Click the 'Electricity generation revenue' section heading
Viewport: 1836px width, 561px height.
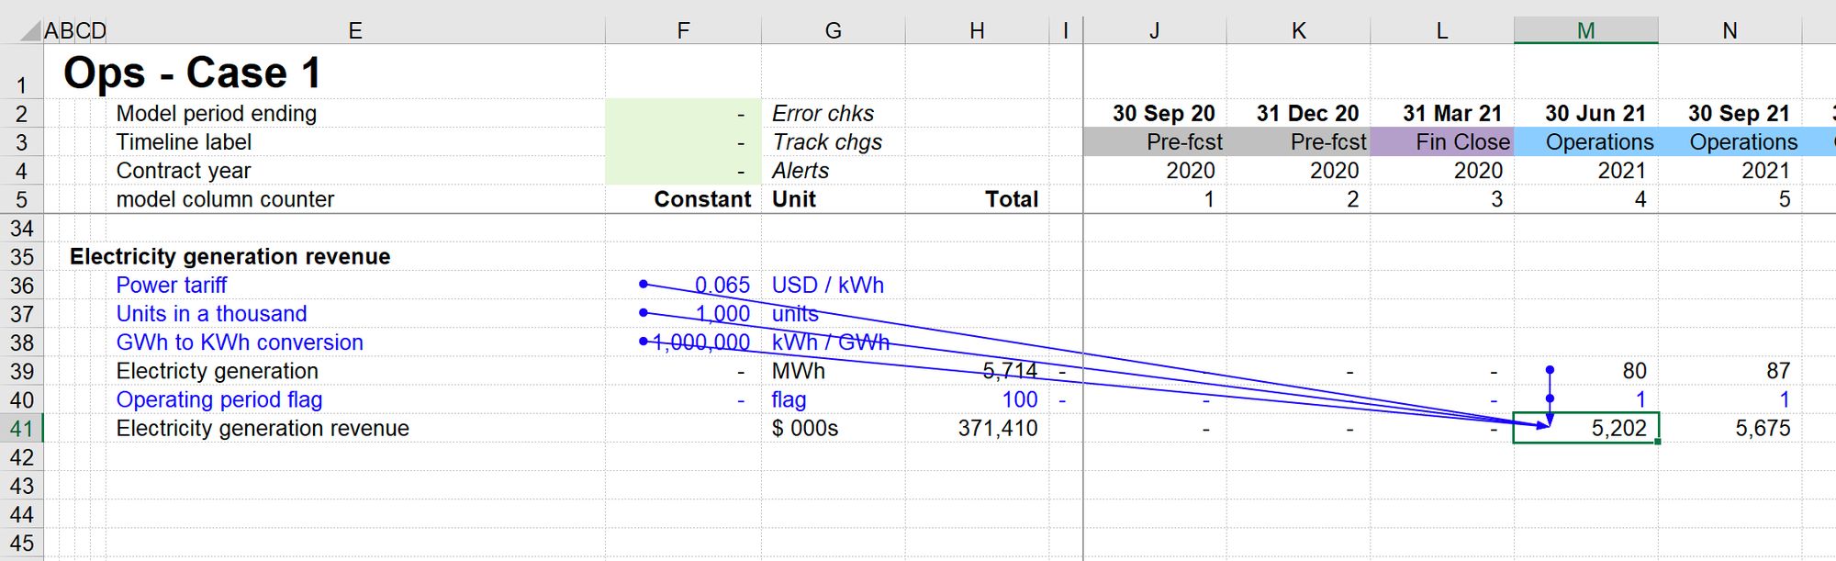click(x=229, y=257)
